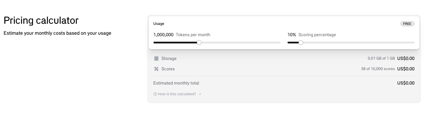The image size is (432, 119).
Task: Click the Storage row label
Action: 169,58
